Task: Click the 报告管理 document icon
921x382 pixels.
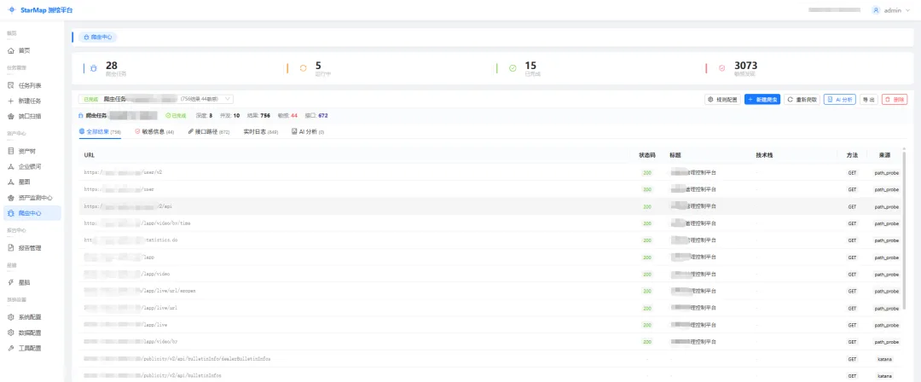Action: tap(10, 248)
